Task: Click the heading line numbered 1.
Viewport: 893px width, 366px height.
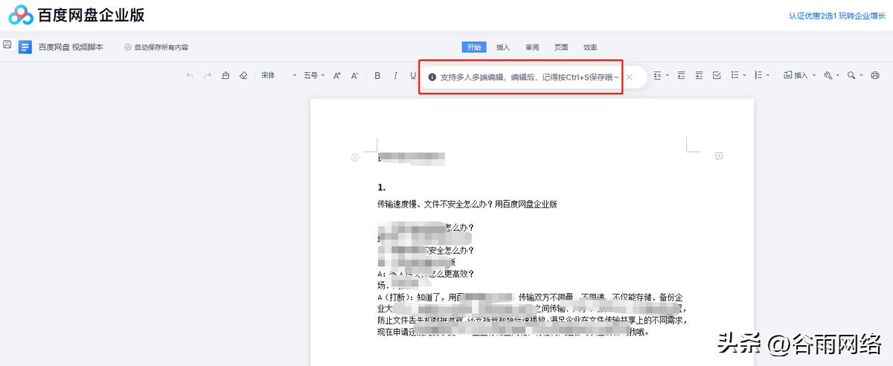Action: click(381, 187)
